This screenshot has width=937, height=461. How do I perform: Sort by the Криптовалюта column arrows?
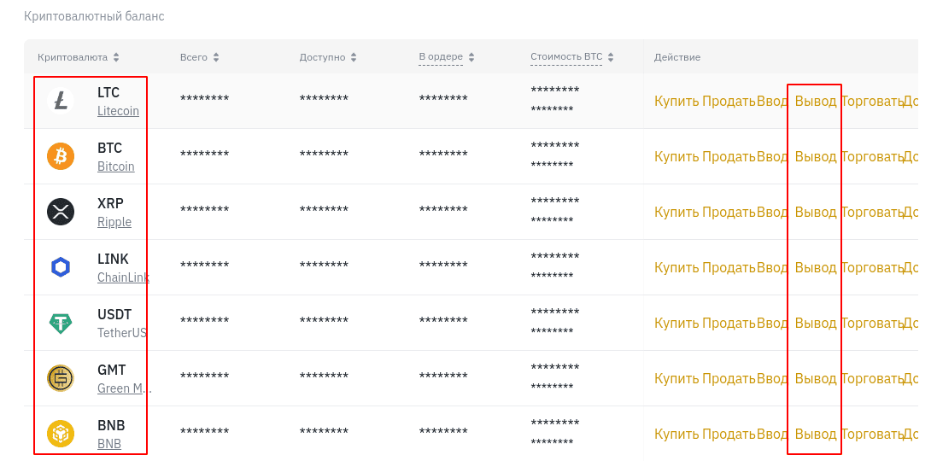coord(116,57)
